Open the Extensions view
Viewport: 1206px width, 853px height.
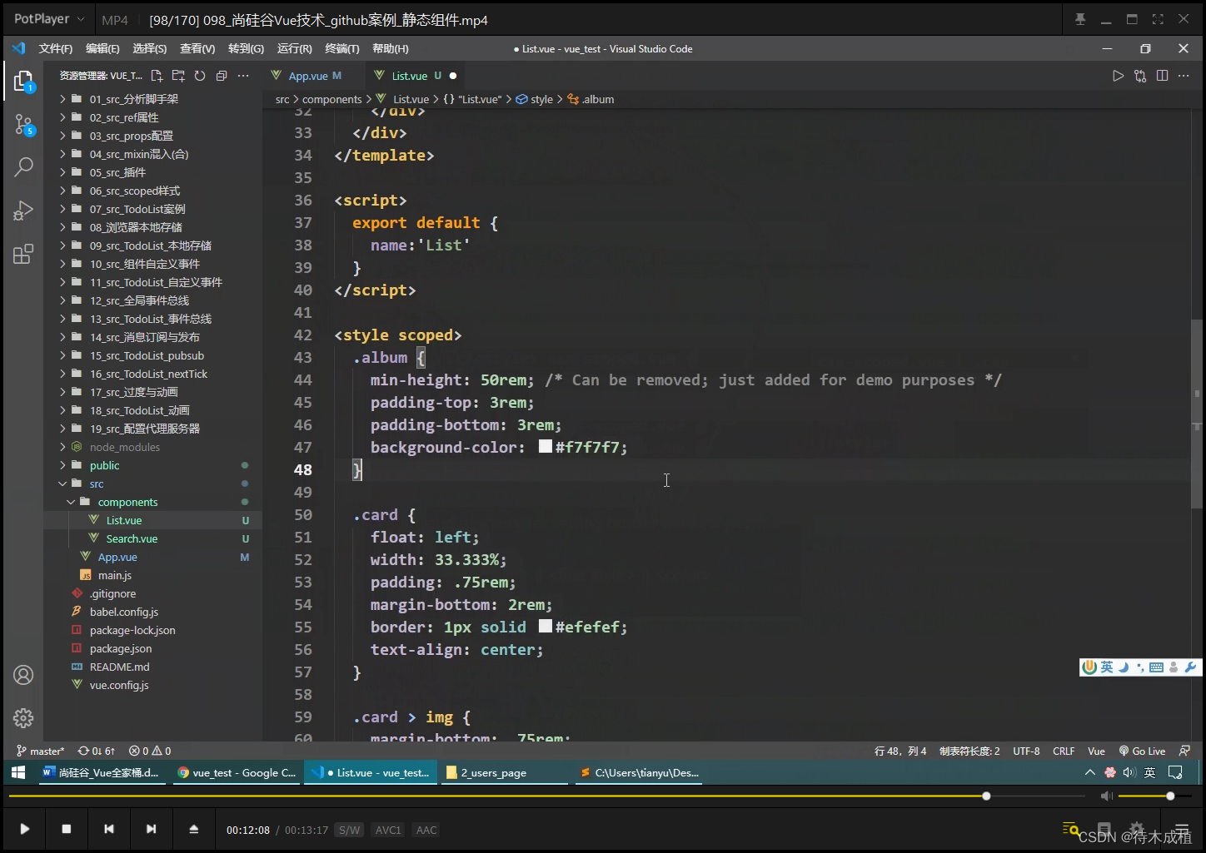(23, 254)
